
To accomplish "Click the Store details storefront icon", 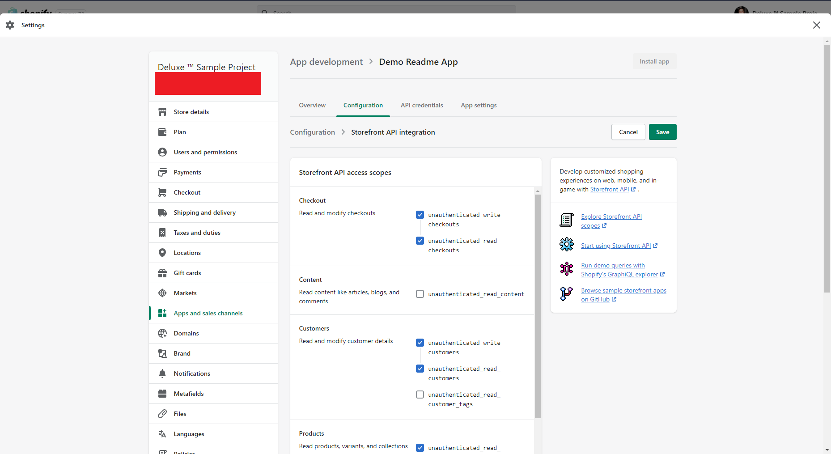I will 162,112.
